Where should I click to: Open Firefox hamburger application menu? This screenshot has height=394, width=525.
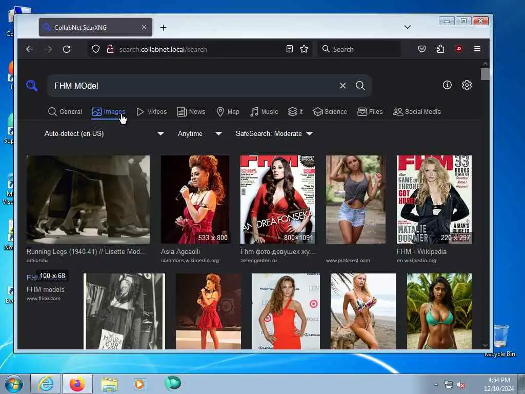tap(477, 49)
